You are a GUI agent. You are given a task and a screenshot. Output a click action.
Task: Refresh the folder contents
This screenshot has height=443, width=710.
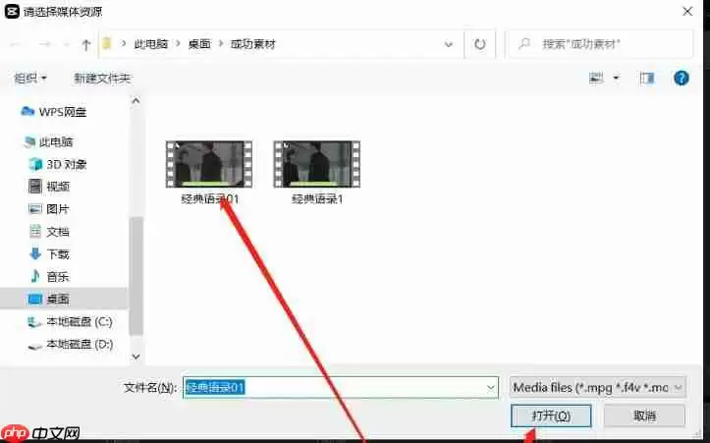pyautogui.click(x=480, y=44)
